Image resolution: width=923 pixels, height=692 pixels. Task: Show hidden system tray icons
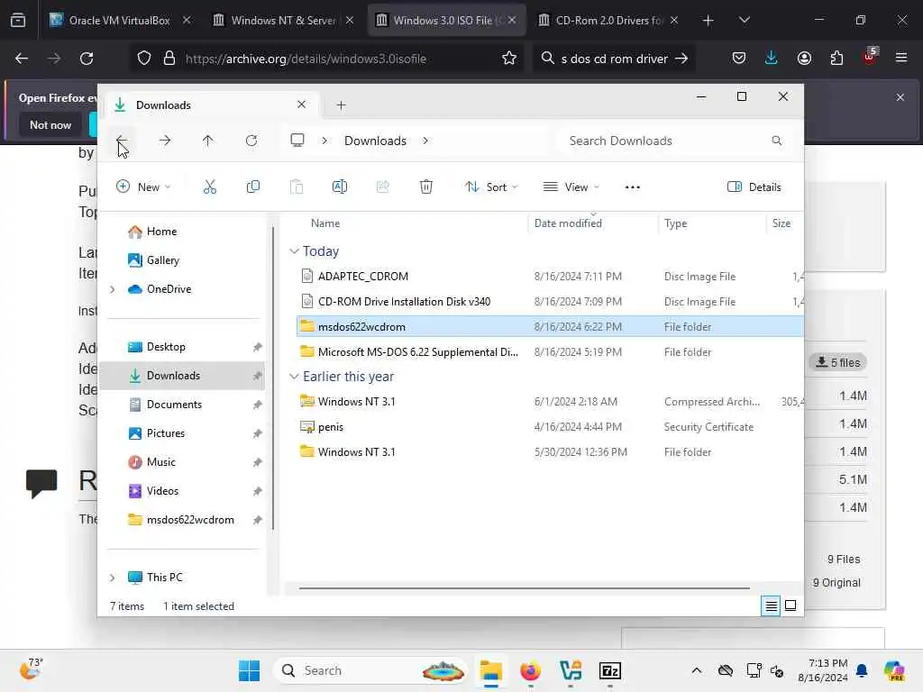[x=697, y=670]
